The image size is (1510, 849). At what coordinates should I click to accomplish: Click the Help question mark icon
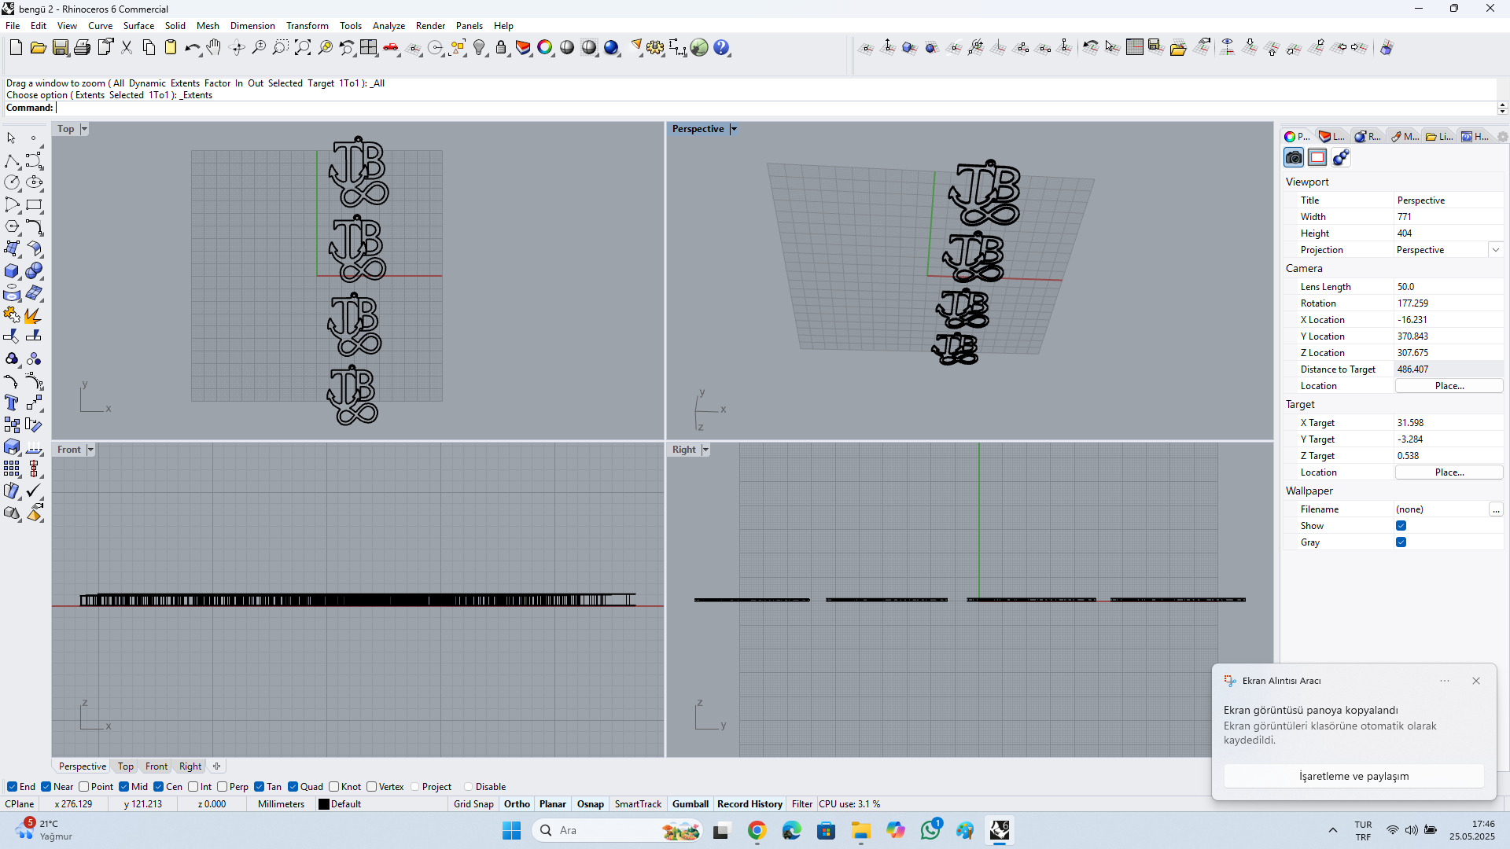(721, 48)
